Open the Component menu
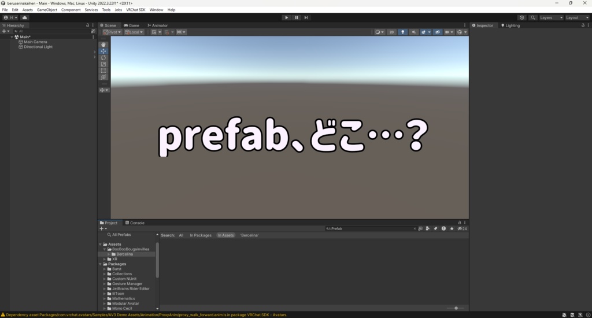592x318 pixels. click(x=71, y=10)
